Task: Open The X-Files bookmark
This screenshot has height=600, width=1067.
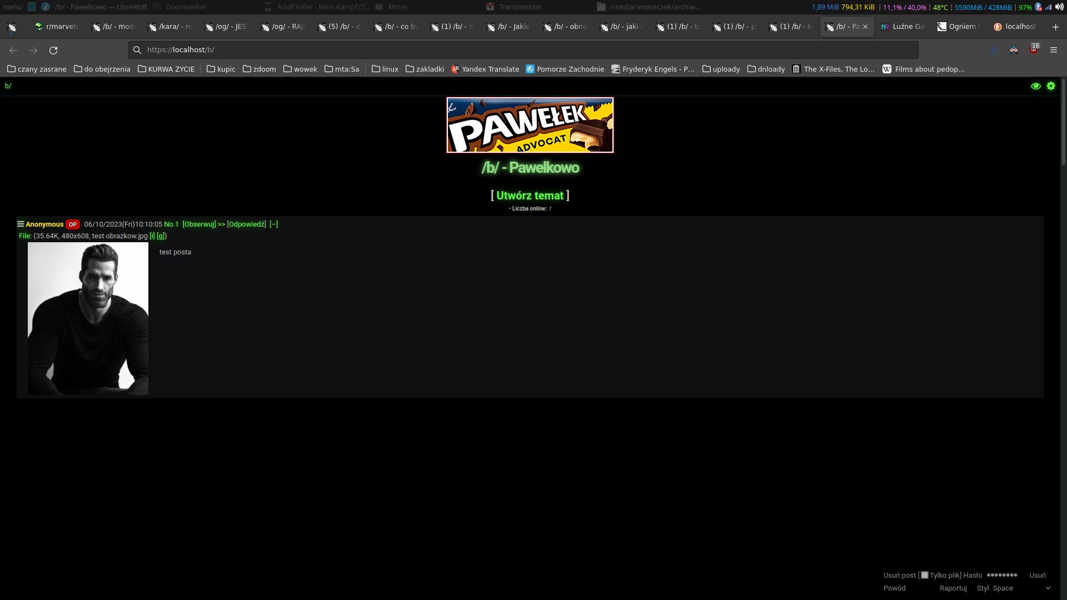Action: pyautogui.click(x=833, y=69)
